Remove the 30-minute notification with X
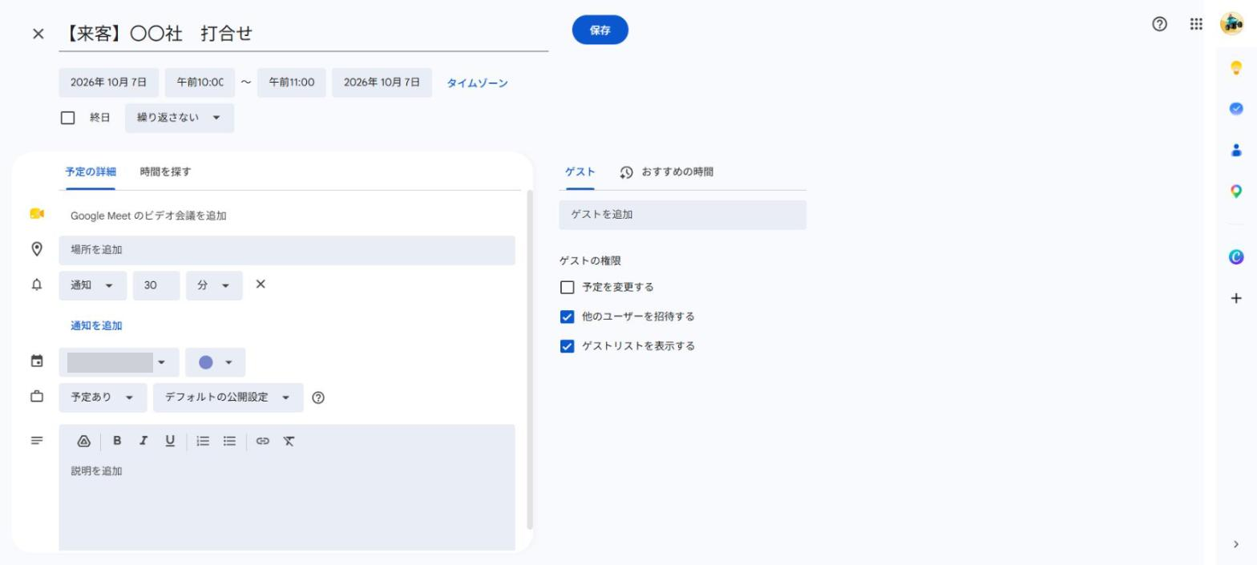The image size is (1257, 565). click(x=260, y=285)
